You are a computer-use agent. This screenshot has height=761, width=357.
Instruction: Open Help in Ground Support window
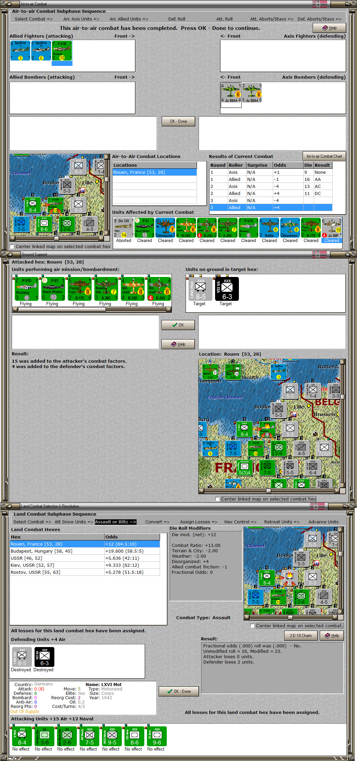(x=178, y=344)
